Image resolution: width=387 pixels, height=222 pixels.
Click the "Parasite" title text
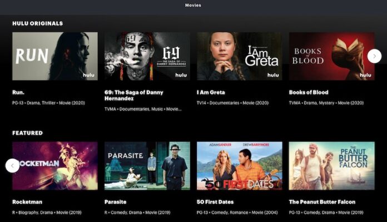(116, 202)
